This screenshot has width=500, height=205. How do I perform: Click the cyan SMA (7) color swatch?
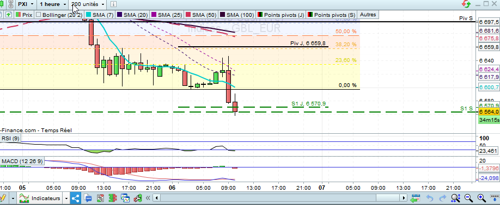coord(89,15)
